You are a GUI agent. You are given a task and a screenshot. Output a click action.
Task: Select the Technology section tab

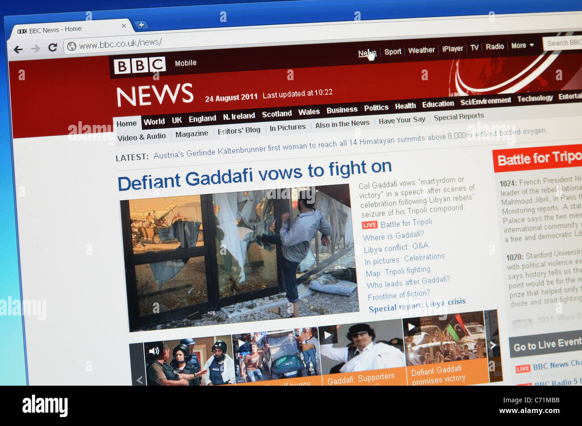535,98
